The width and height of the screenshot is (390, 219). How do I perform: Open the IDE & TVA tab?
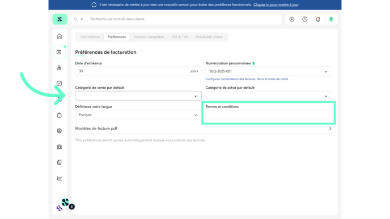(x=180, y=37)
